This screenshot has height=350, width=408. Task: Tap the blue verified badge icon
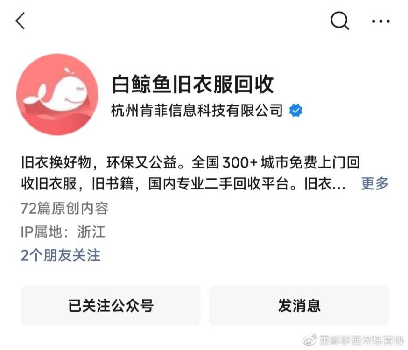point(296,110)
